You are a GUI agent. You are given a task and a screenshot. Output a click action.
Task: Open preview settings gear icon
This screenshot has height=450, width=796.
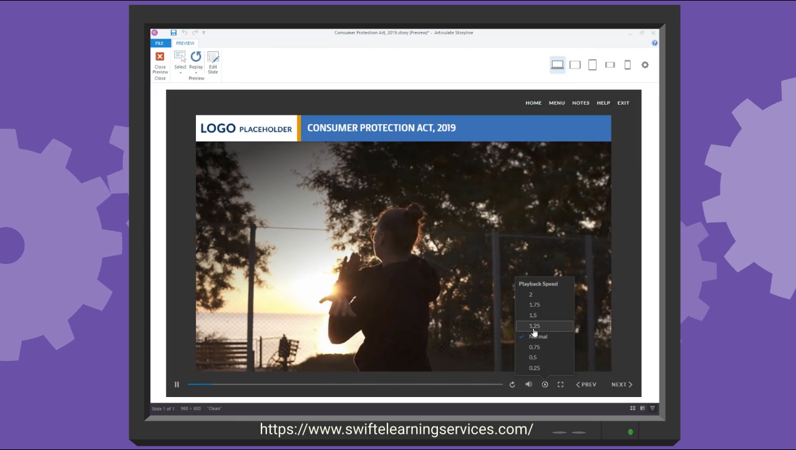point(645,65)
